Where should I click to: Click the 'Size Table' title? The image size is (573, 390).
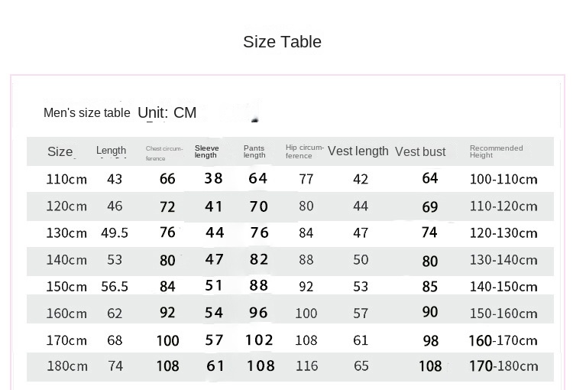[x=282, y=42]
